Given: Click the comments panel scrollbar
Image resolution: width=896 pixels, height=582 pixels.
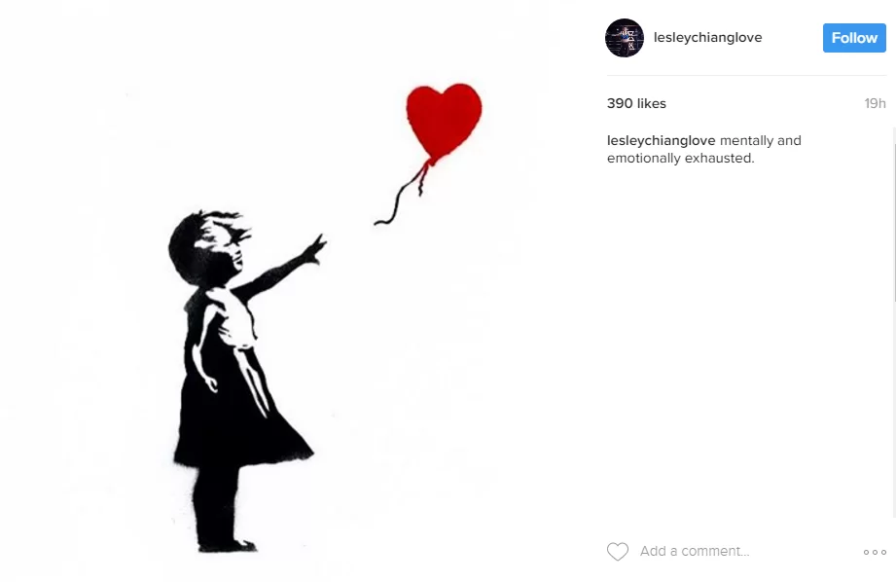Looking at the screenshot, I should [893, 214].
